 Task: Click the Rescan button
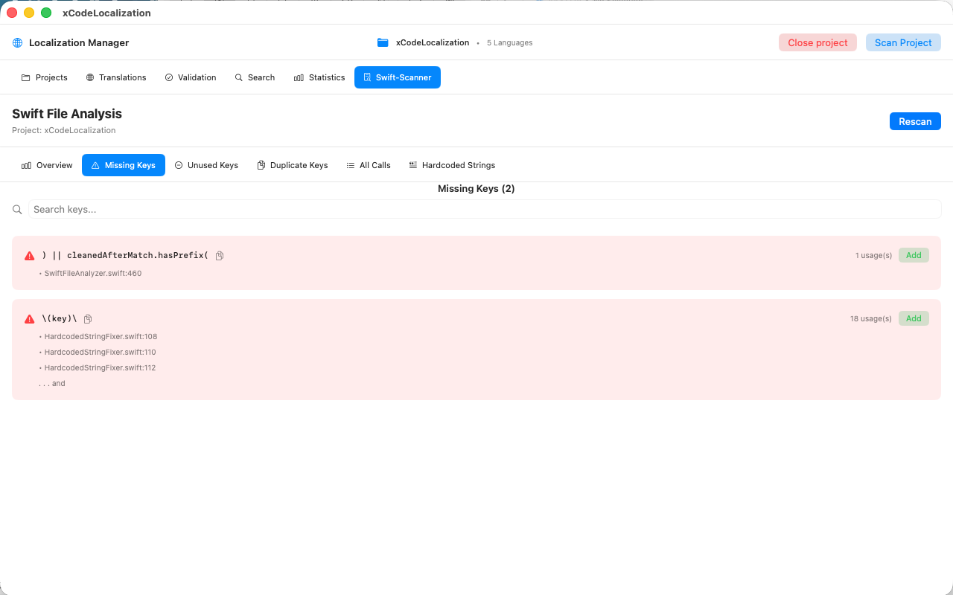click(915, 121)
